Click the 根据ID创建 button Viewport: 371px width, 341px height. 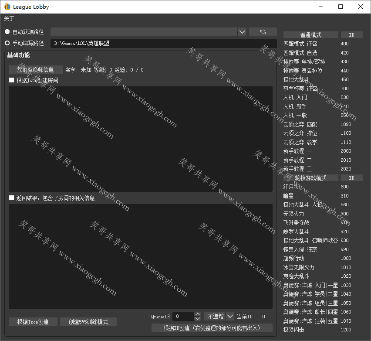pos(212,328)
